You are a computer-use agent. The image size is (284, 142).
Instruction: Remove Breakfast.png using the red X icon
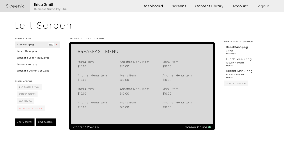coord(57,45)
